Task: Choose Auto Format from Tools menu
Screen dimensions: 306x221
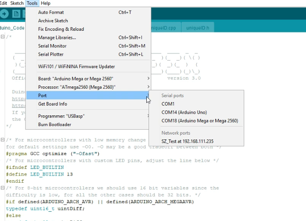Action: click(88, 12)
